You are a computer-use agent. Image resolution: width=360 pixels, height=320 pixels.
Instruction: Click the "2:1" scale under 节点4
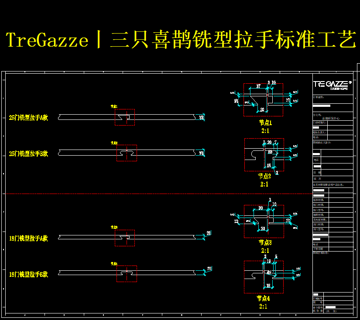263,306
